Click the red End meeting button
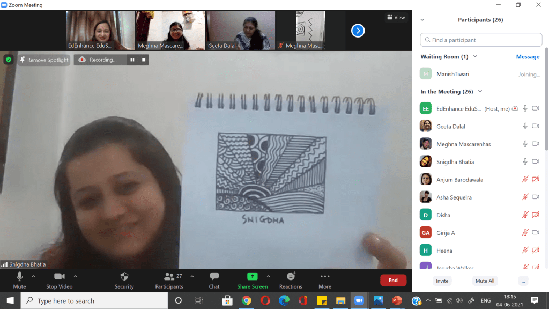Screen dimensions: 549x309 click(x=393, y=281)
